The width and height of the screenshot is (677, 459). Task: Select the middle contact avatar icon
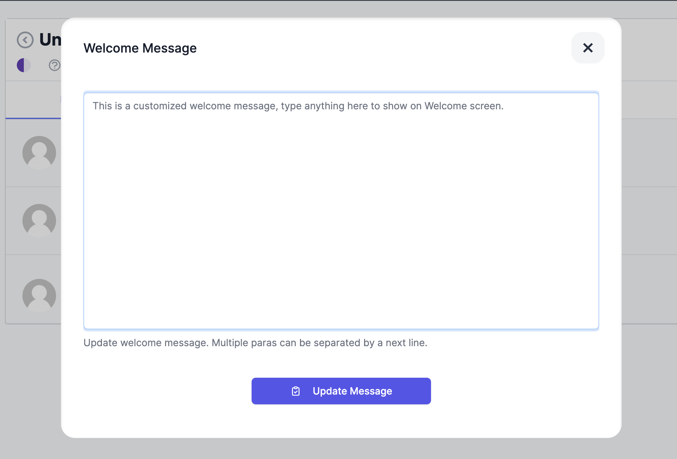pos(39,220)
